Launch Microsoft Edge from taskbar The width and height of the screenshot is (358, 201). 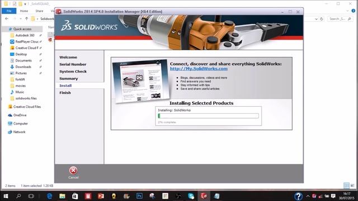49,196
